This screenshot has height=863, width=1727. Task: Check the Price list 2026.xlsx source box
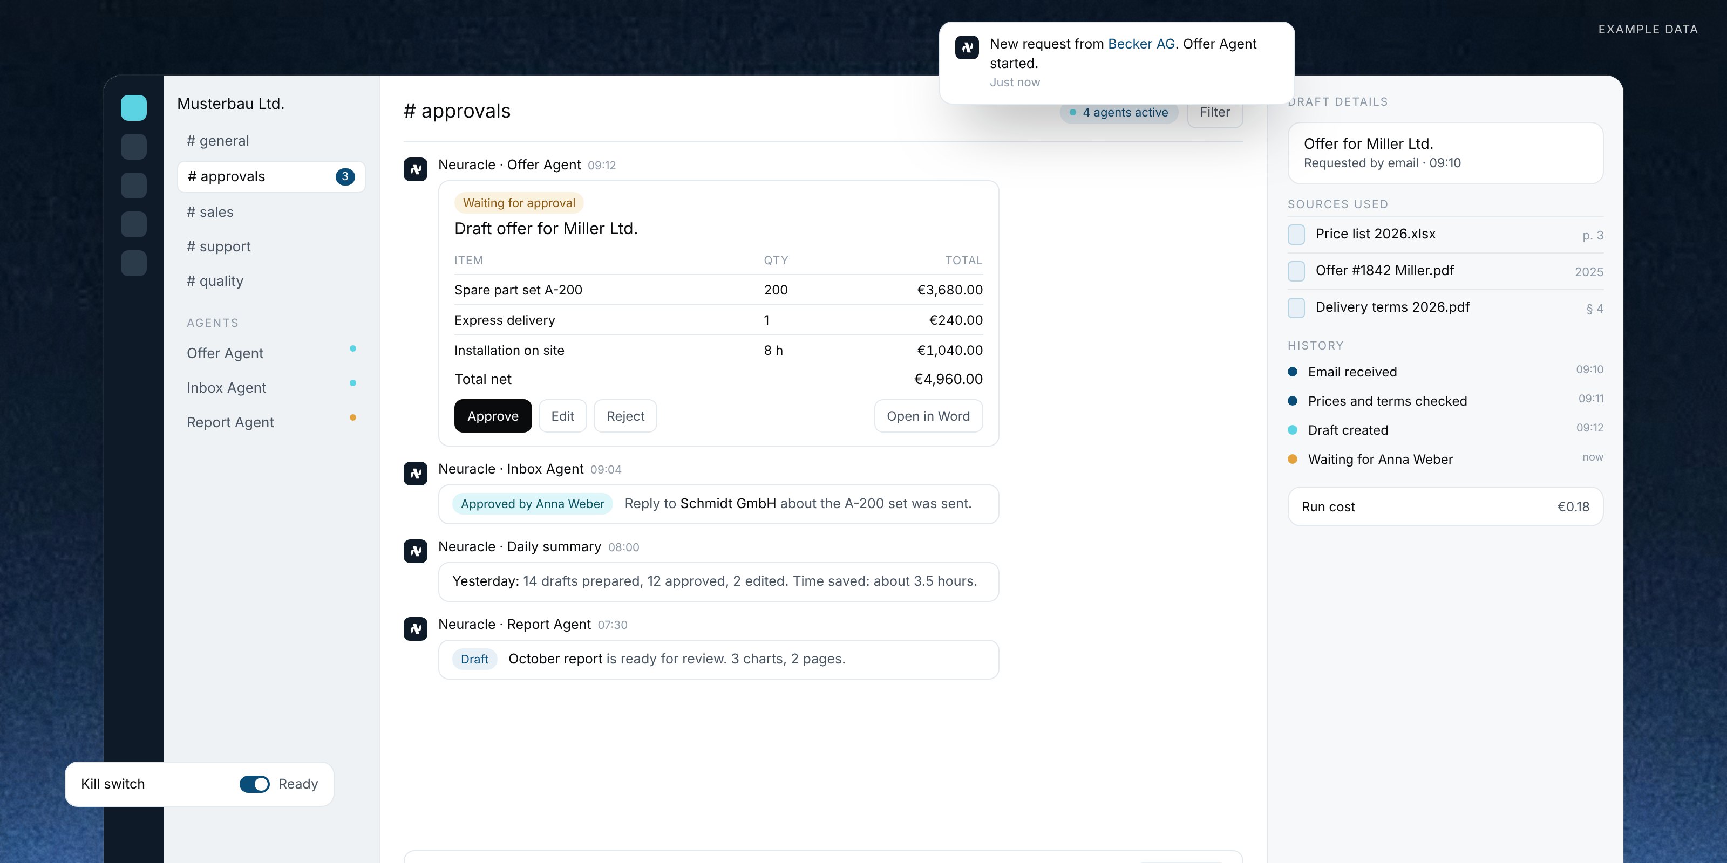(1296, 235)
